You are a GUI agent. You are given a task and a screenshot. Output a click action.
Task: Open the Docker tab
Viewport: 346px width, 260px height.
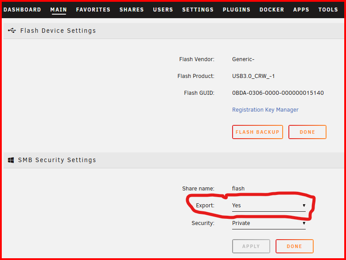[272, 10]
